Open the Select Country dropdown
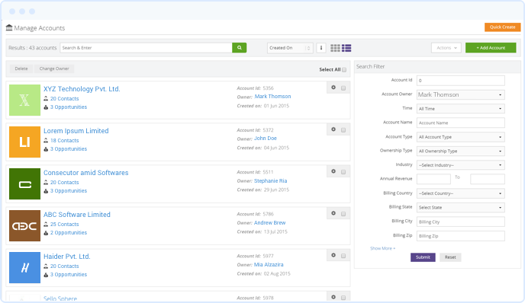Viewport: 525px width, 303px height. click(x=460, y=193)
